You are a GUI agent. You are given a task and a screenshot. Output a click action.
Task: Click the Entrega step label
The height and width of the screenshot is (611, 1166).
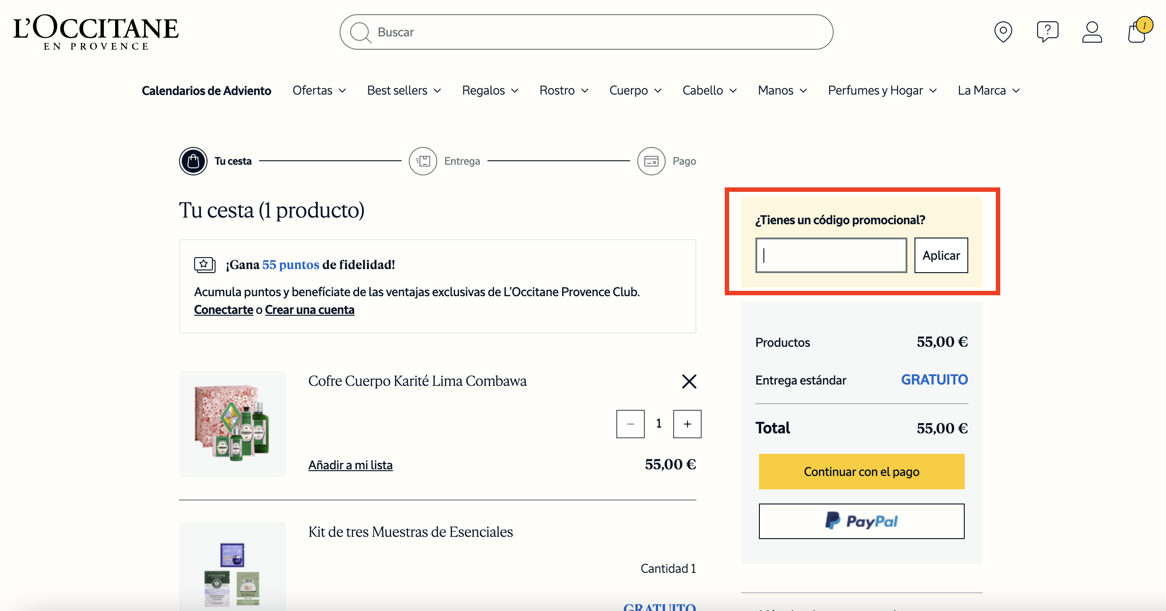pyautogui.click(x=462, y=161)
